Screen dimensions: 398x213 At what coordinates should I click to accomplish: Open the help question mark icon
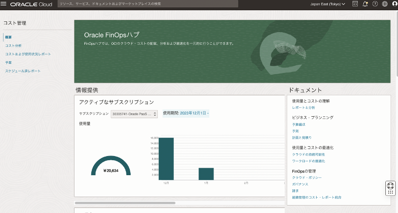tap(375, 4)
